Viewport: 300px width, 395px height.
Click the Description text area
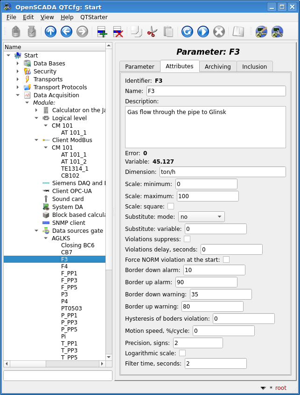click(x=205, y=127)
